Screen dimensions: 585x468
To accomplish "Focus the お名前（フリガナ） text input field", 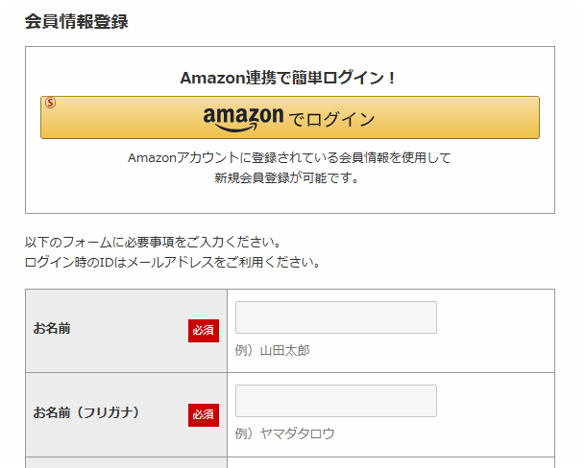I will [x=335, y=401].
